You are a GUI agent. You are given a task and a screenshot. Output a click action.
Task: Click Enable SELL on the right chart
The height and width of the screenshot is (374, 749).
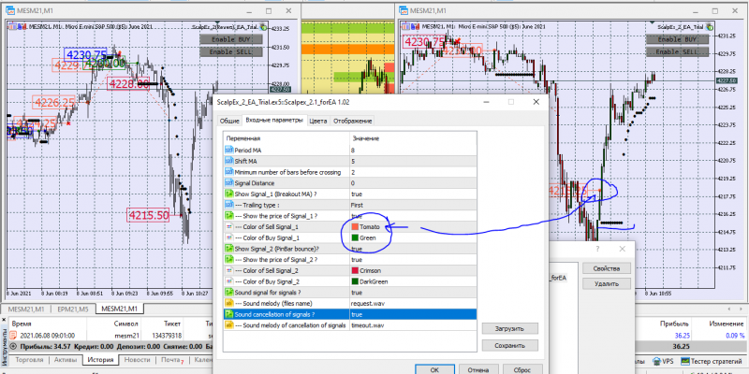677,51
